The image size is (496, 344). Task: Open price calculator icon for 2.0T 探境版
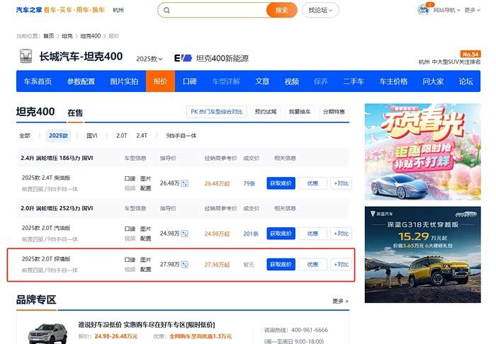[185, 264]
